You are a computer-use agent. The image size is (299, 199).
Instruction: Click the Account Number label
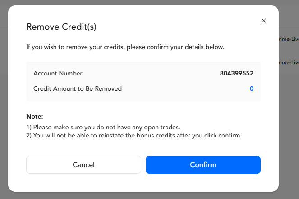58,73
